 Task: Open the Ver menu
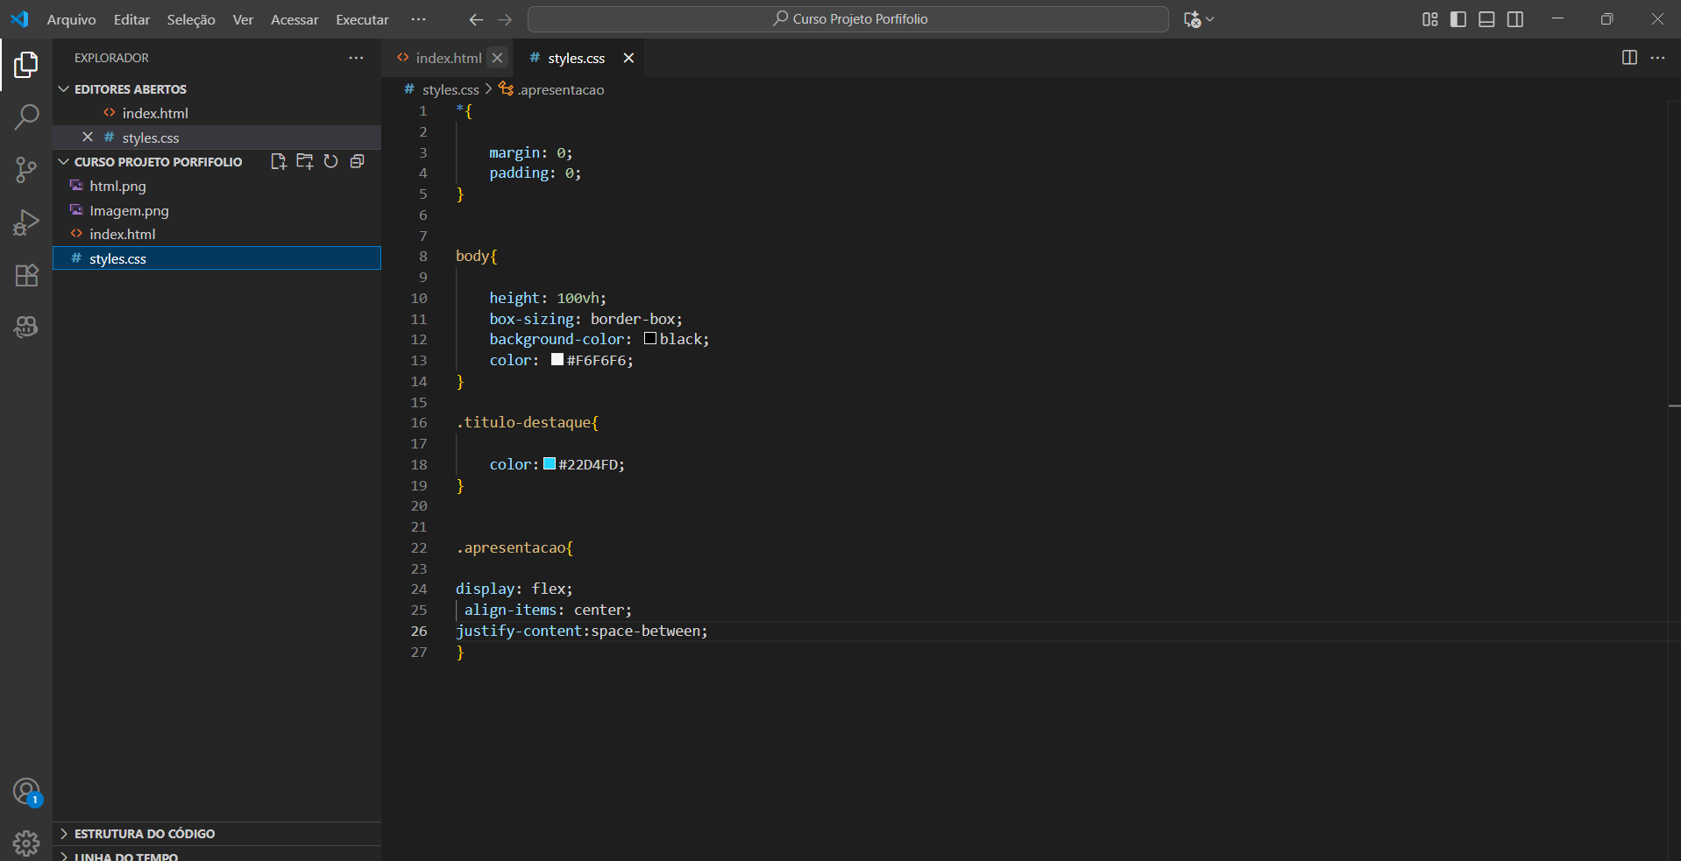243,19
